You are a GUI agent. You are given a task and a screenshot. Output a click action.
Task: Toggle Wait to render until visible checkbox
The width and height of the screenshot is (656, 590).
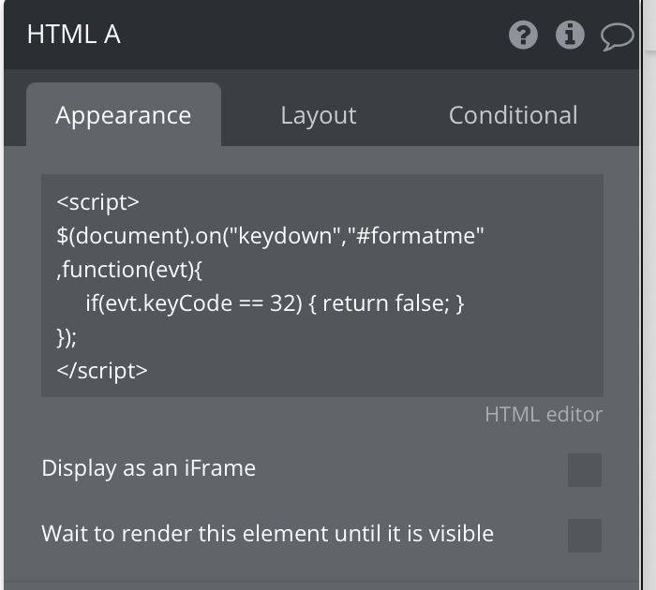point(585,536)
